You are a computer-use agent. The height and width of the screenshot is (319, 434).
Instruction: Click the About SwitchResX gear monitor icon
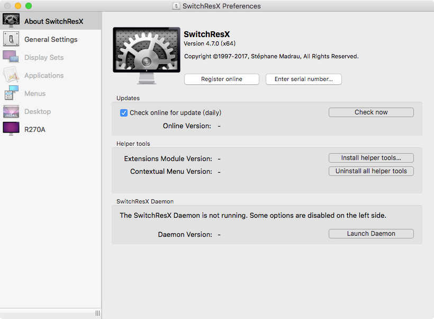point(11,21)
